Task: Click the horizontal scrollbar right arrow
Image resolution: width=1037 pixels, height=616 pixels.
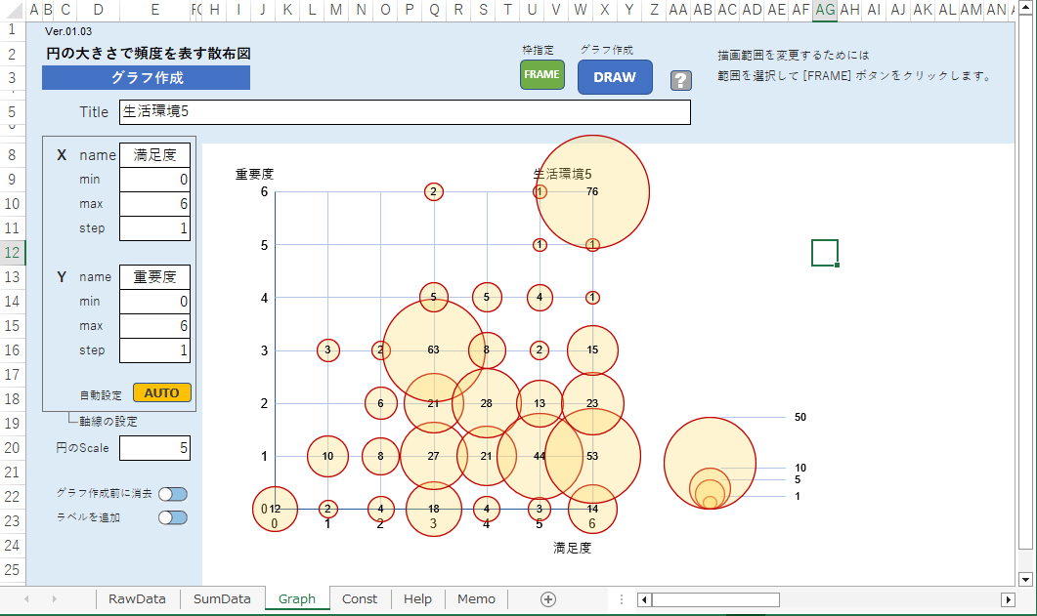Action: (1008, 599)
